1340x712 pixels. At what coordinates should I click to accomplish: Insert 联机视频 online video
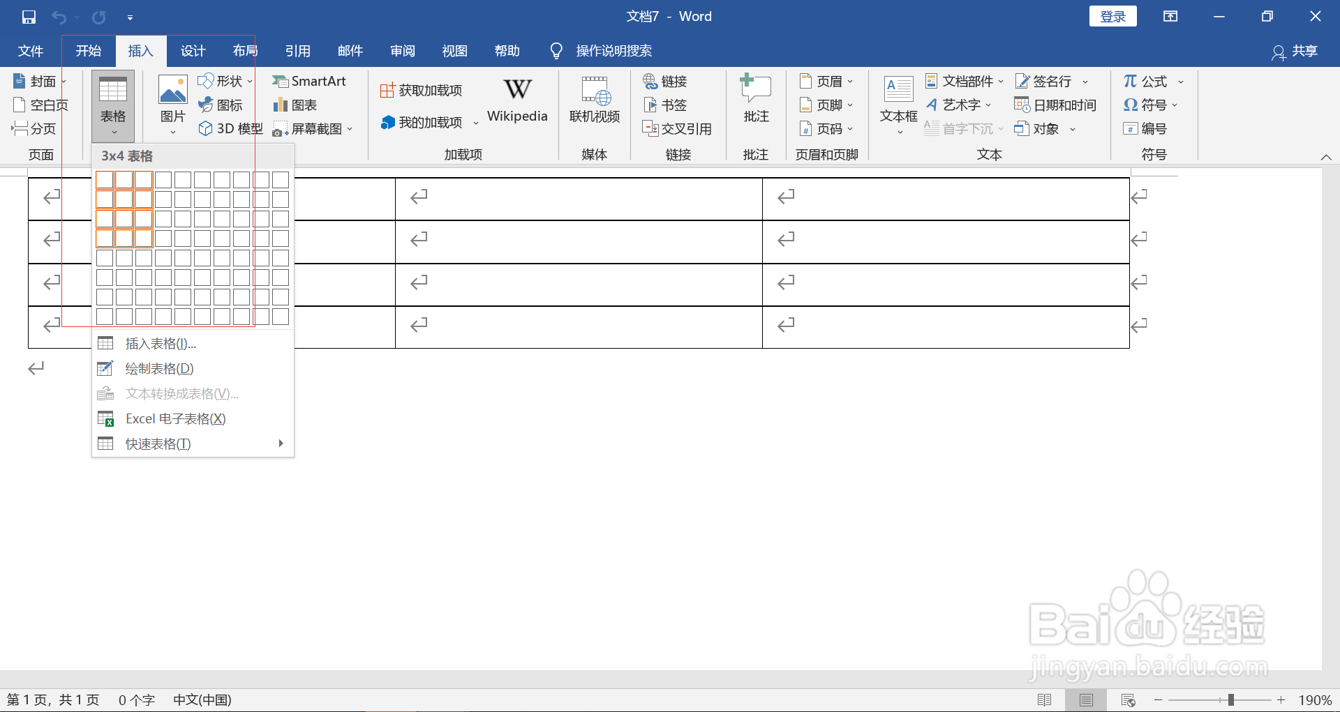595,101
